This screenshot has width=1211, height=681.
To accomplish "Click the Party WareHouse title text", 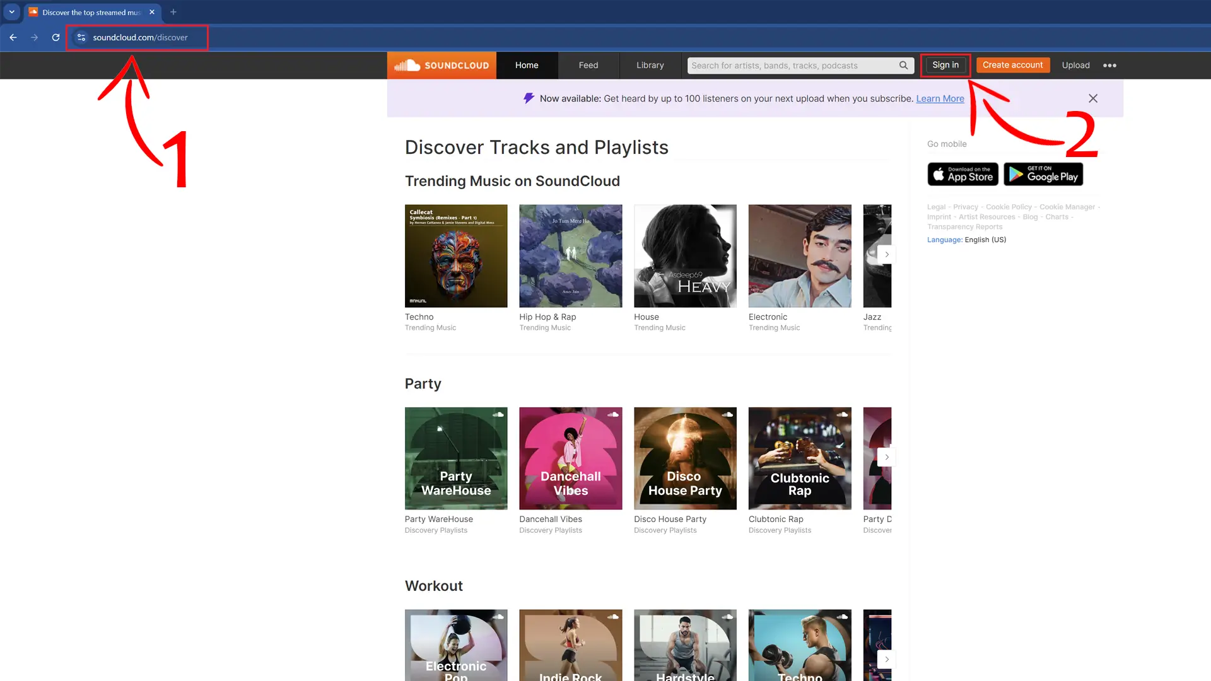I will coord(438,520).
